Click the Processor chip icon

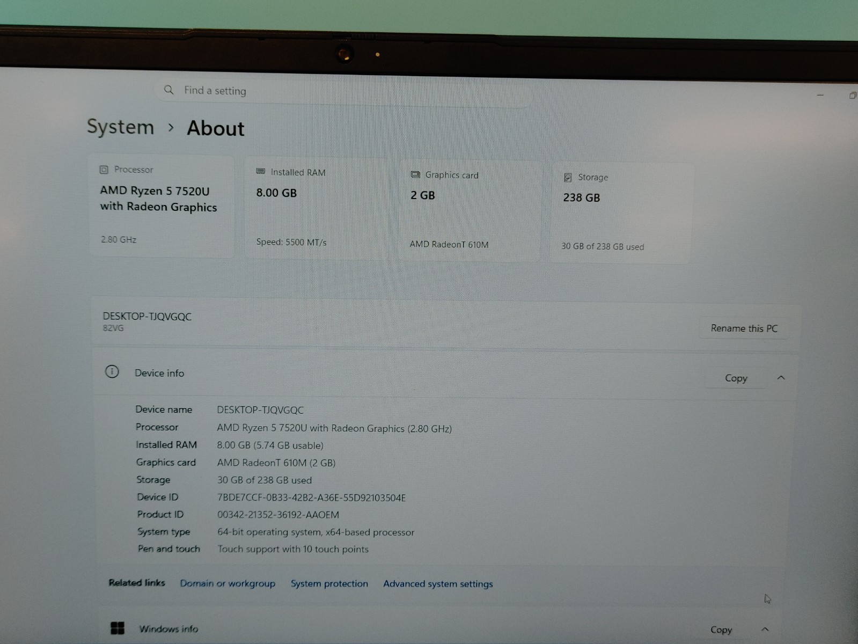pyautogui.click(x=104, y=170)
